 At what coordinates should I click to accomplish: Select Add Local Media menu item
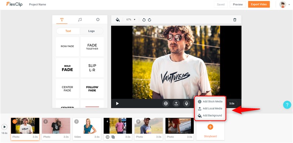tap(210, 109)
